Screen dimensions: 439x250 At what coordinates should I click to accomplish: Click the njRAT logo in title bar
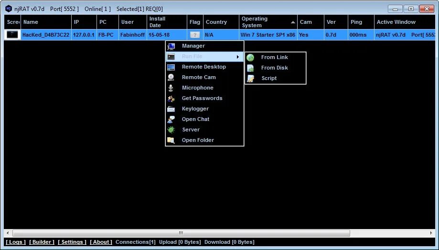click(9, 9)
